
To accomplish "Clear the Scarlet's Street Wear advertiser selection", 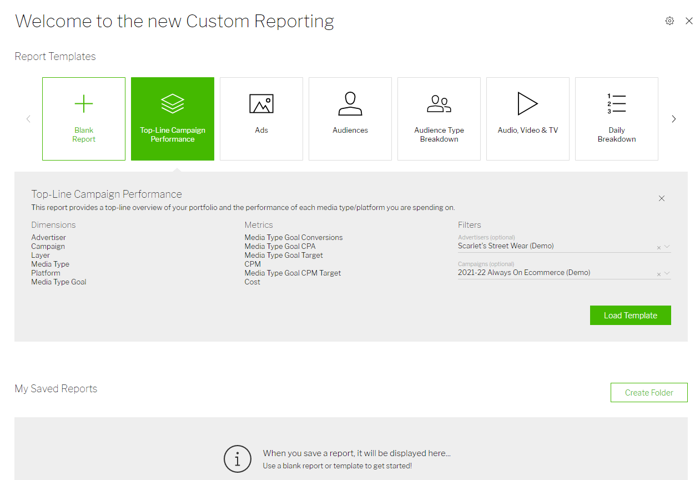I will point(659,248).
